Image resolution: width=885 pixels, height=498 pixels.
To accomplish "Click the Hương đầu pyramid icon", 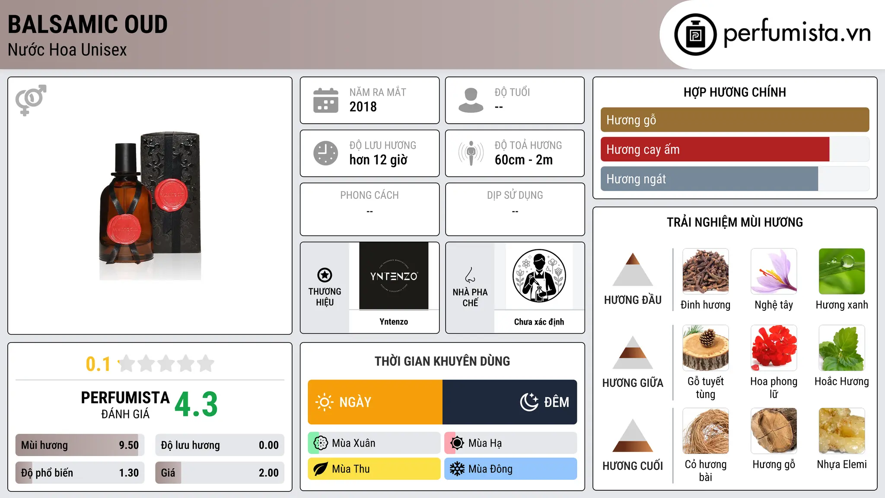I will click(633, 269).
